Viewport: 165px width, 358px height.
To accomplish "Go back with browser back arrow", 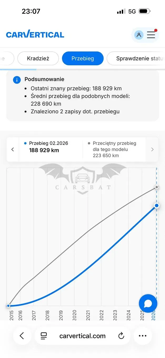I will [22, 336].
